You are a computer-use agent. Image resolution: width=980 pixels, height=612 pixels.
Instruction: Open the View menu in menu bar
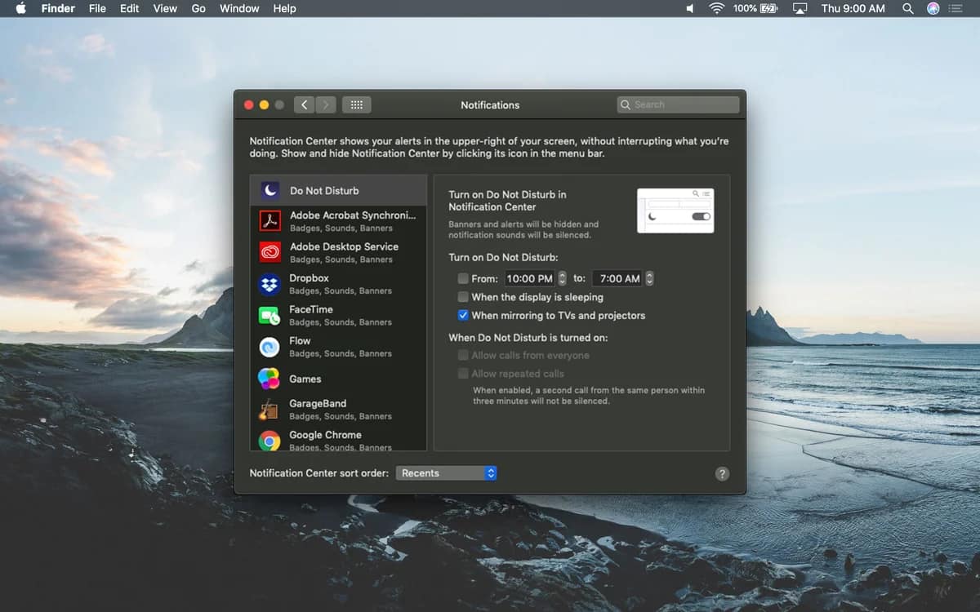point(165,8)
